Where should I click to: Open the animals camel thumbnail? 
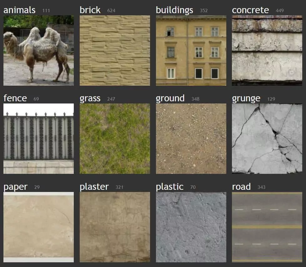[38, 51]
